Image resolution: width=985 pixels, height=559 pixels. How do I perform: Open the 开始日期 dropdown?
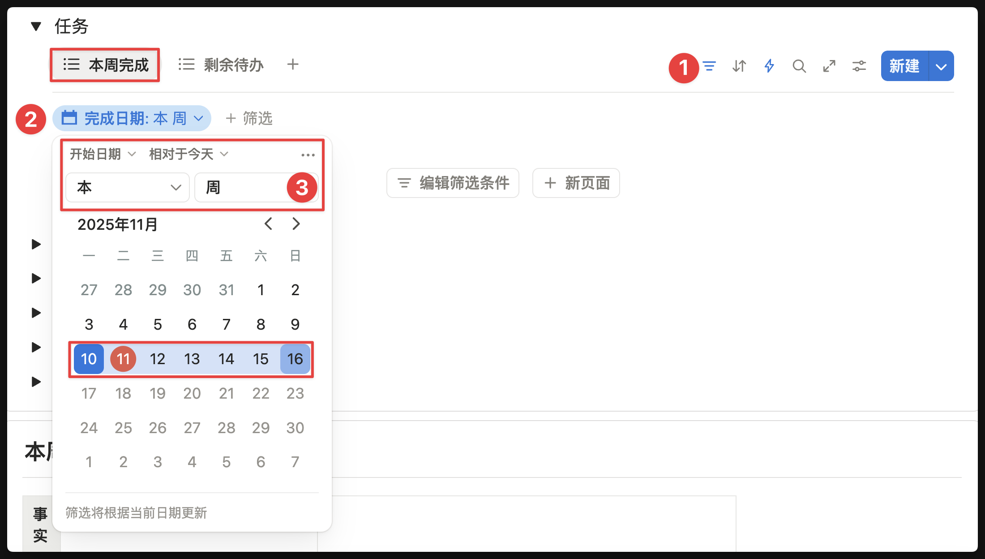tap(102, 154)
